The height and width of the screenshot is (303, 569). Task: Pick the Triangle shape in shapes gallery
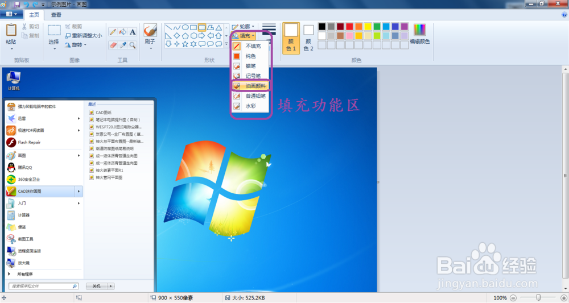coord(218,27)
